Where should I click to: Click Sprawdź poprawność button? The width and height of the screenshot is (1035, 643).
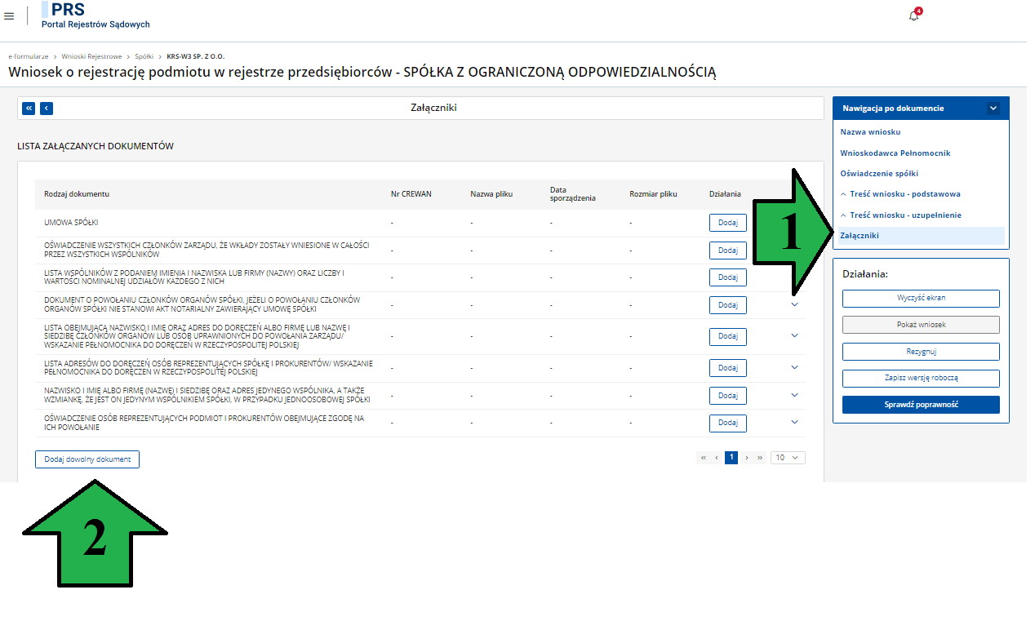pos(921,405)
